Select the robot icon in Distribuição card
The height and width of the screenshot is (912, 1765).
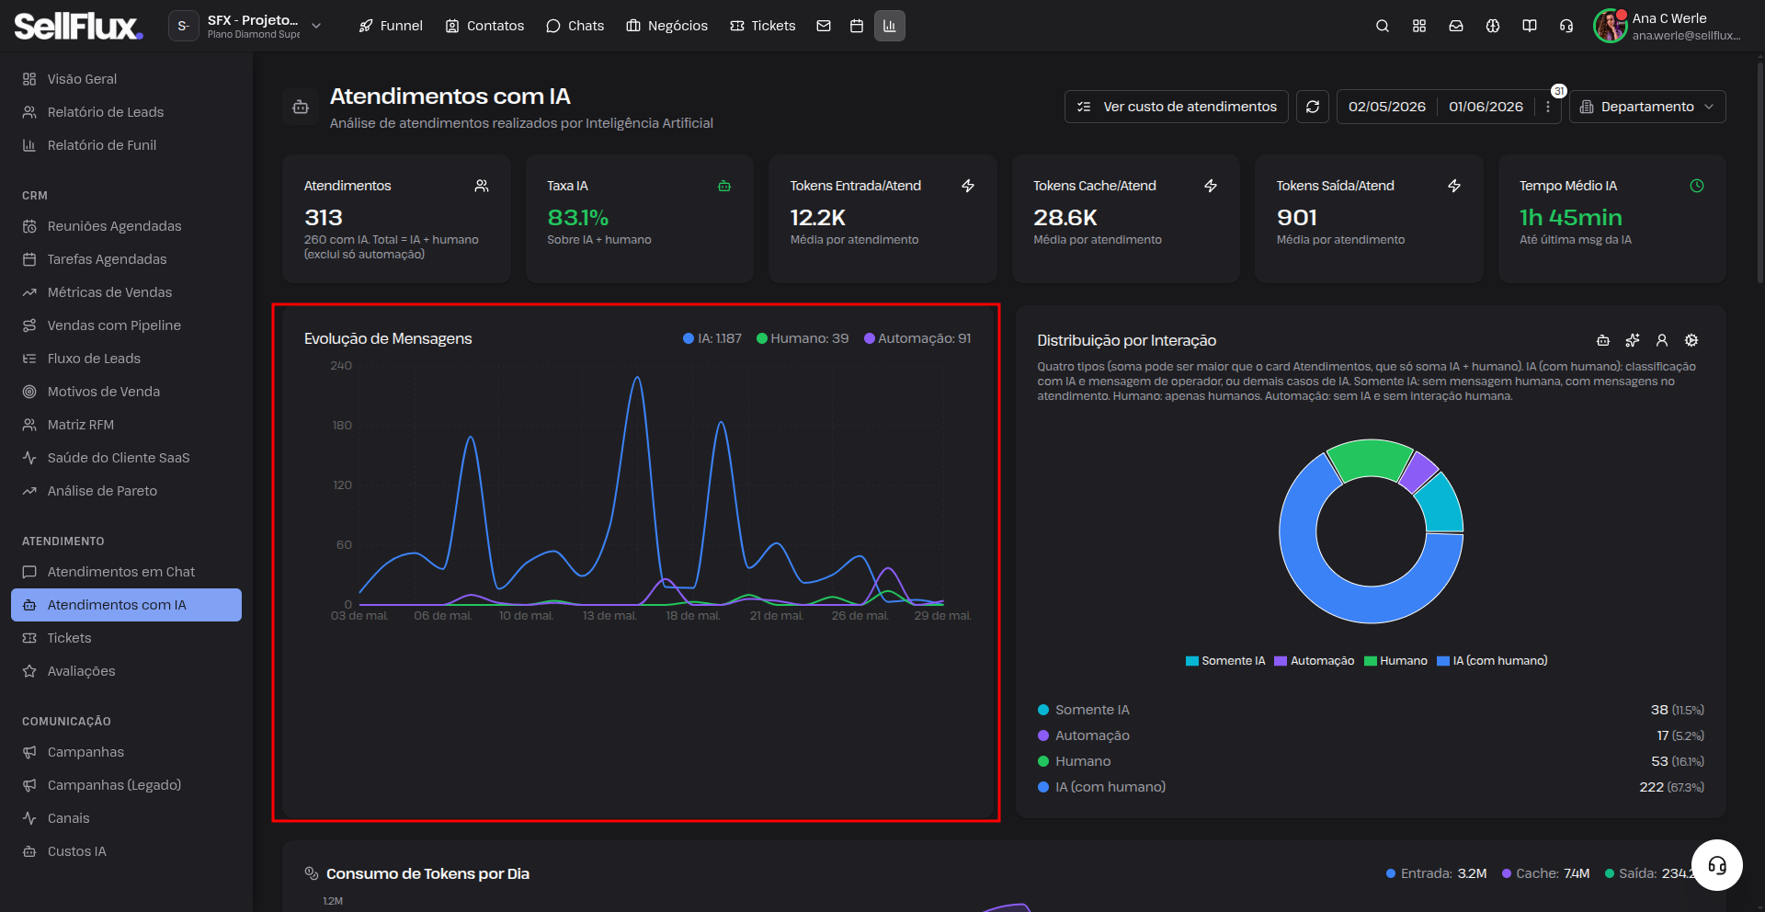pyautogui.click(x=1603, y=340)
